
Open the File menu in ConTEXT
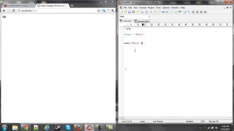(x=125, y=8)
